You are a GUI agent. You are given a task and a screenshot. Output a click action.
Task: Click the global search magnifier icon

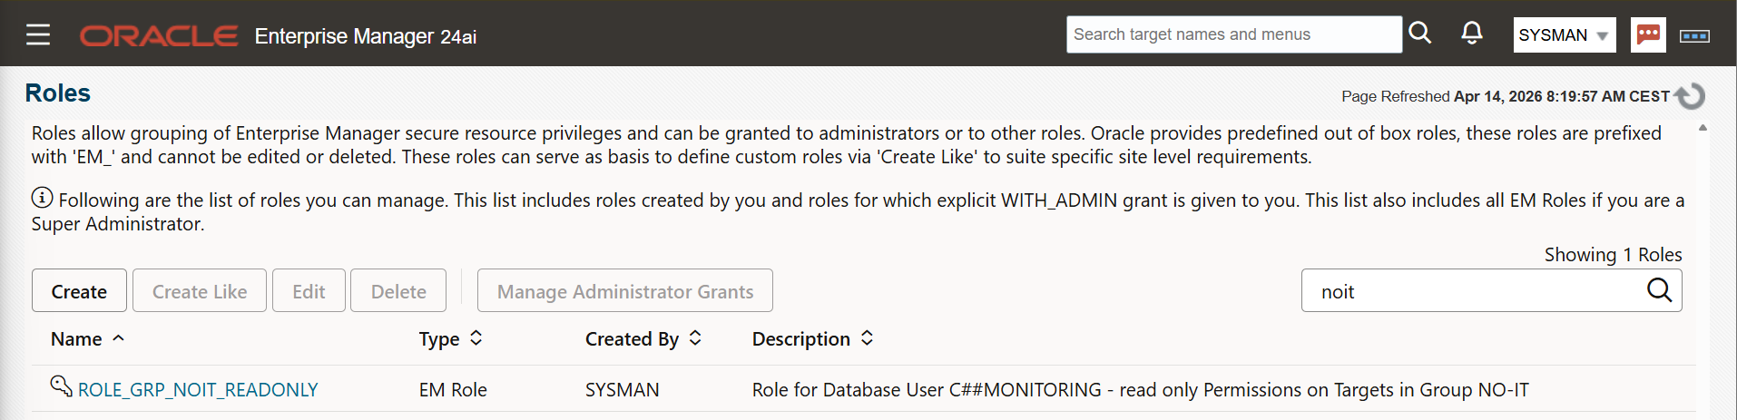tap(1420, 34)
